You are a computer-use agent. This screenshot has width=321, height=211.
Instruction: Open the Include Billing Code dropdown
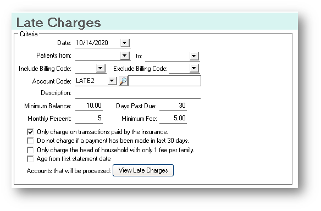click(101, 68)
